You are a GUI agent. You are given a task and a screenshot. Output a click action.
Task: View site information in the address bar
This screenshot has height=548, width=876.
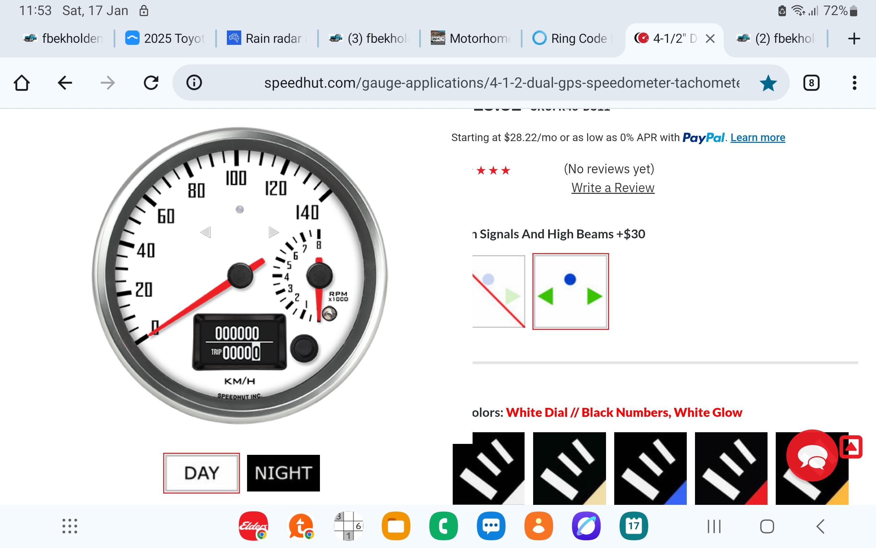(x=194, y=83)
